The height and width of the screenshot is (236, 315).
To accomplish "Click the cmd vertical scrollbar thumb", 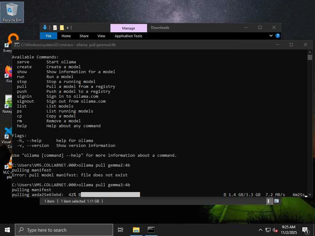I will click(310, 57).
